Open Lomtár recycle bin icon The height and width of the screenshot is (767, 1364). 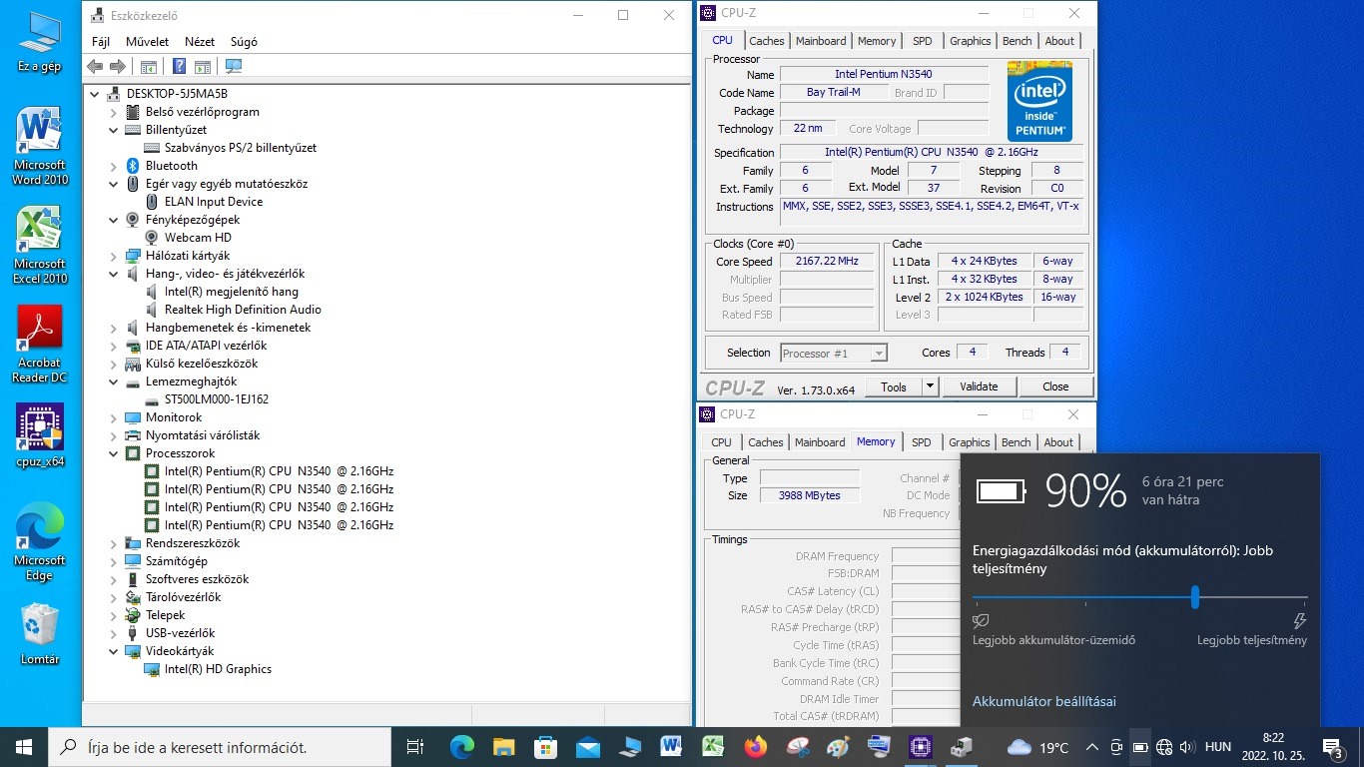tap(40, 633)
